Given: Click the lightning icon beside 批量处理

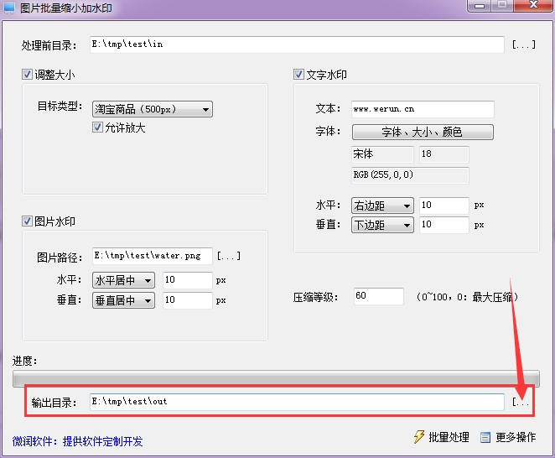Looking at the screenshot, I should click(418, 437).
